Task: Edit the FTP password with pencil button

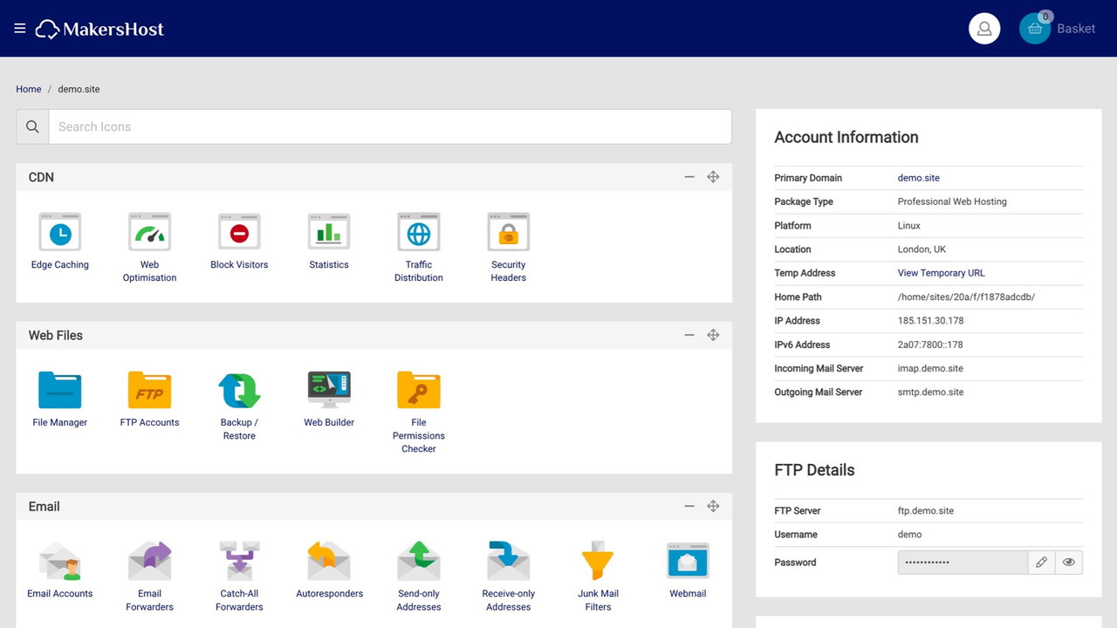Action: (x=1041, y=563)
